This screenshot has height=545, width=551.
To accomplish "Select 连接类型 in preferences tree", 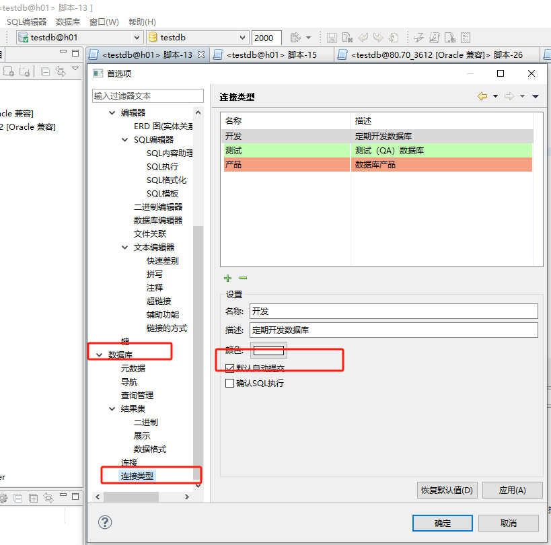I will click(137, 476).
